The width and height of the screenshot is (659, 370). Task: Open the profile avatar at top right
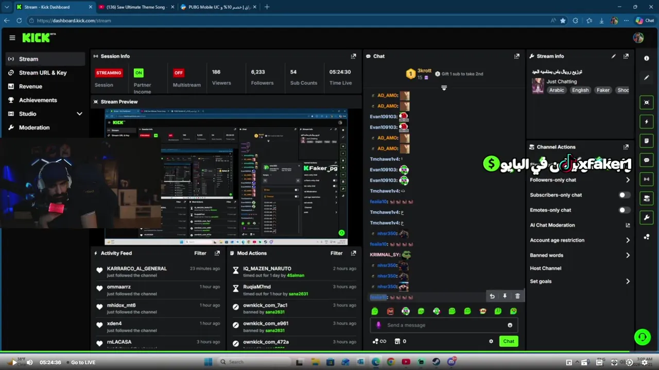[638, 38]
